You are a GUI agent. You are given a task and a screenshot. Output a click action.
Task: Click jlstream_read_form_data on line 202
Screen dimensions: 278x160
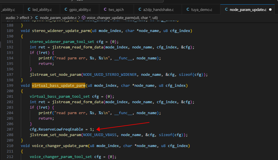click(78, 102)
